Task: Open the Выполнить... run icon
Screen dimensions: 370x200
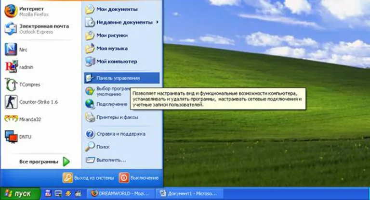Action: [90, 160]
